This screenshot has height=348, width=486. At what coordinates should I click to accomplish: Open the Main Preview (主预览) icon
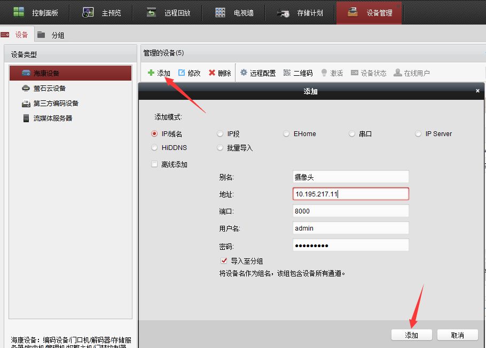pyautogui.click(x=89, y=12)
